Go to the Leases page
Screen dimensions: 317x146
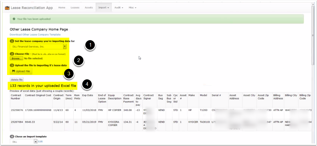click(75, 7)
